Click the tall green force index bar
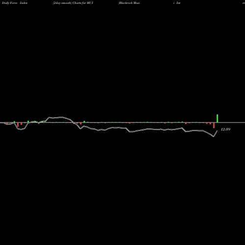Image resolution: width=245 pixels, height=245 pixels. (218, 119)
